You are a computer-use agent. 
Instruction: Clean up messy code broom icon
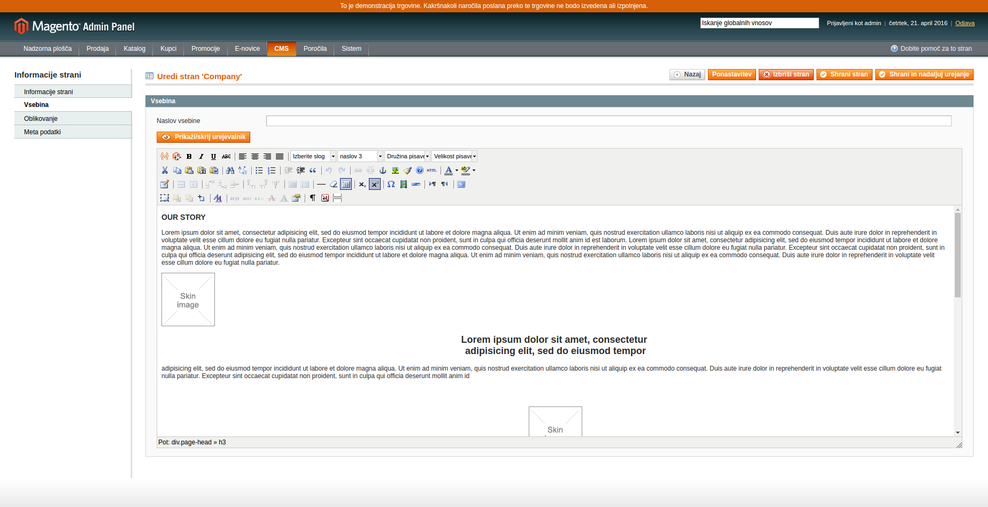pos(407,170)
